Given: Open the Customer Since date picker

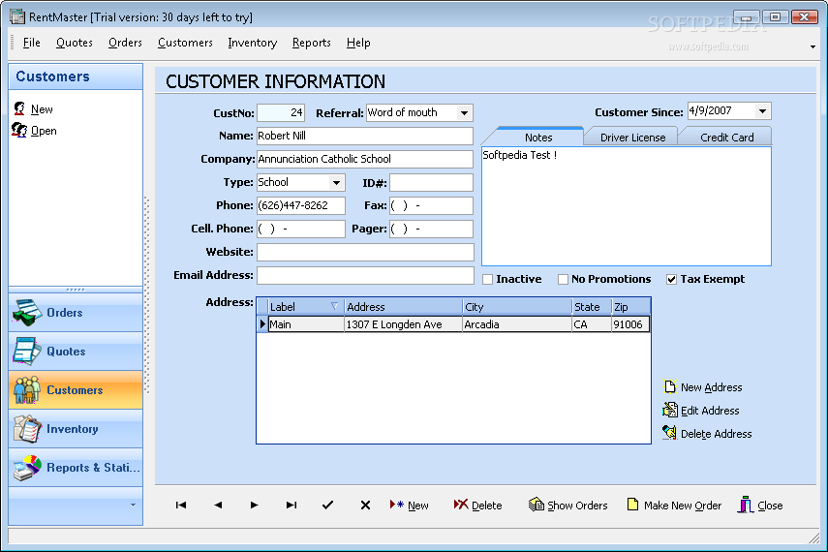Looking at the screenshot, I should (x=762, y=111).
